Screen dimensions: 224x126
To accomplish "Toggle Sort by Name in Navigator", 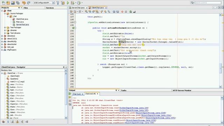I will coord(22,122).
